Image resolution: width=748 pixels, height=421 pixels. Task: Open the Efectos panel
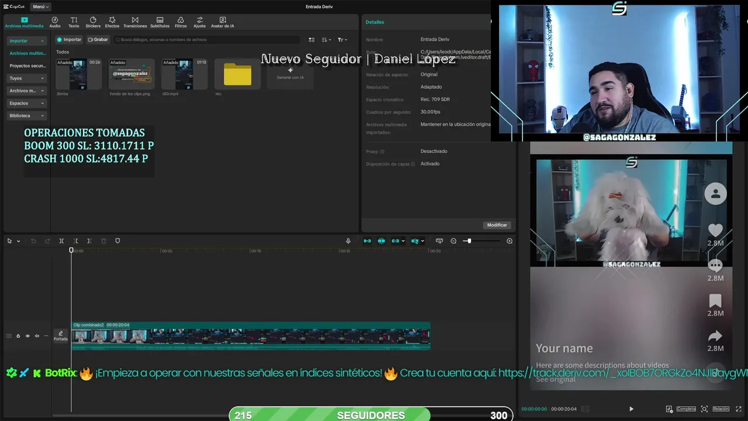pos(112,22)
